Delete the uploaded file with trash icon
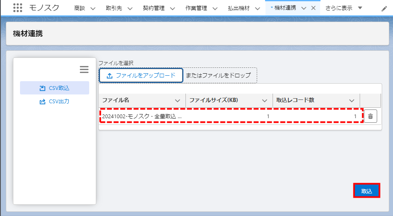The image size is (393, 216). point(370,117)
